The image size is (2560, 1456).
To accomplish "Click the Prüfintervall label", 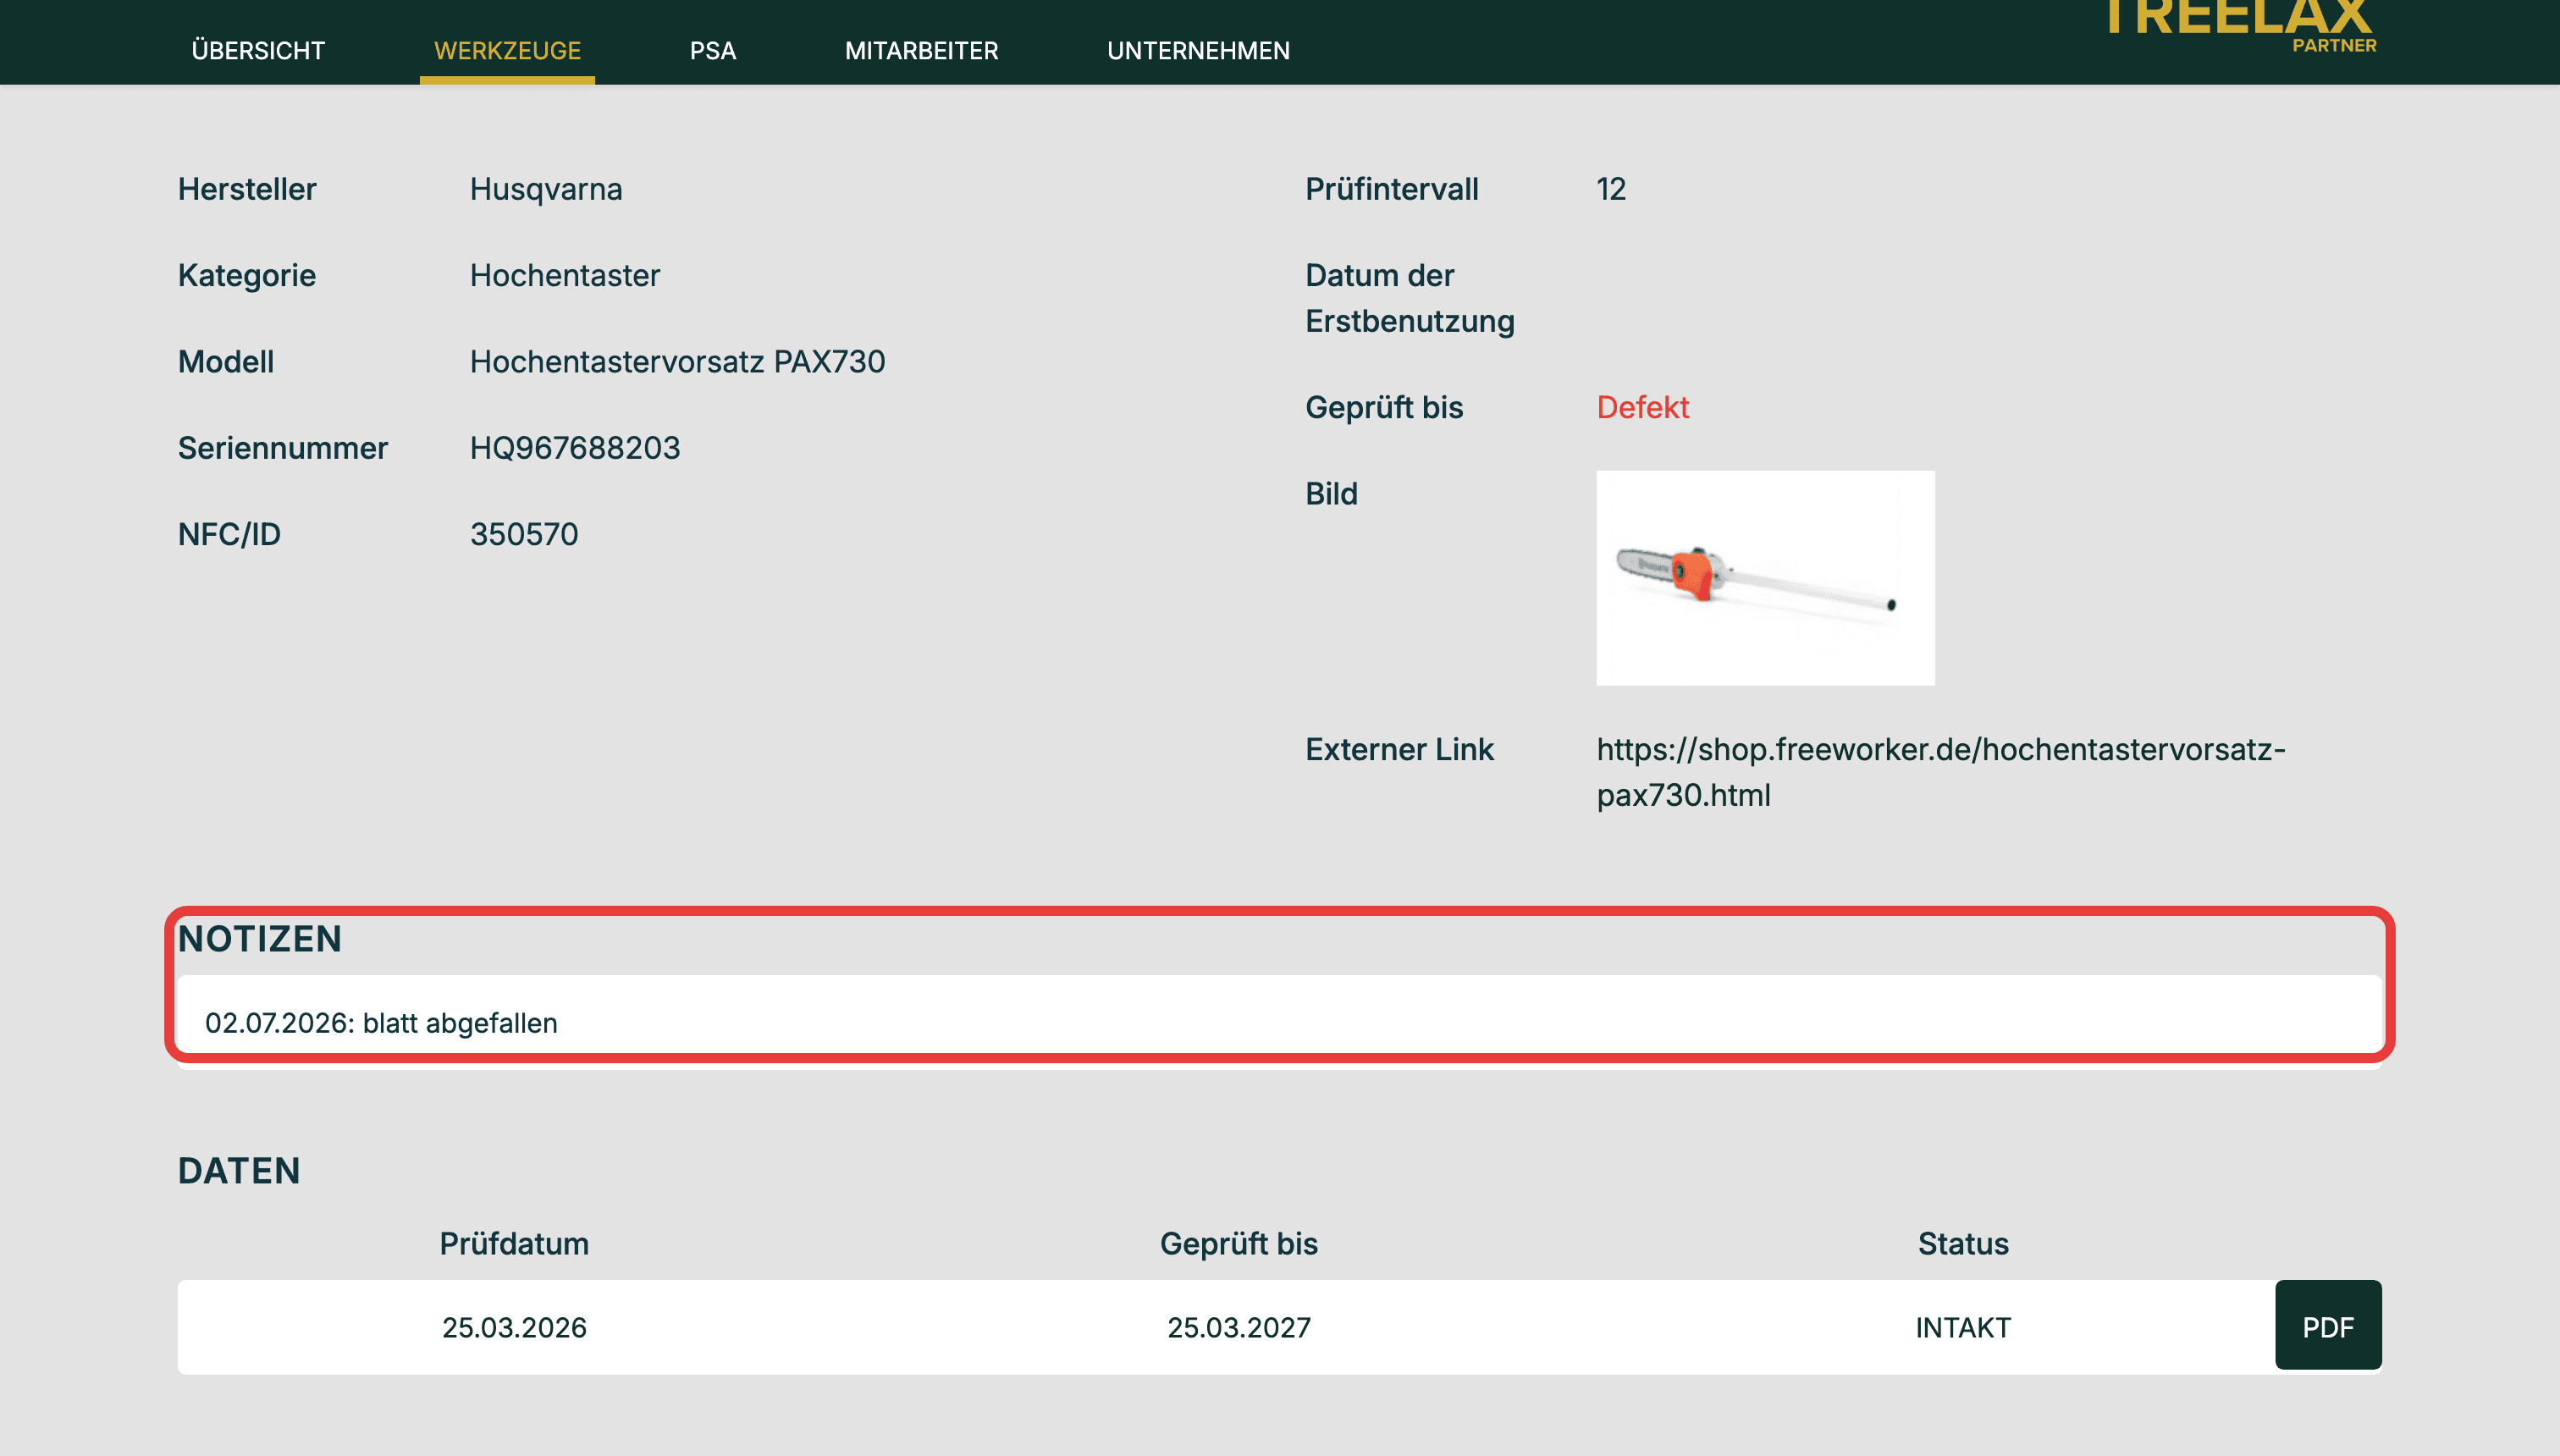I will tap(1391, 189).
